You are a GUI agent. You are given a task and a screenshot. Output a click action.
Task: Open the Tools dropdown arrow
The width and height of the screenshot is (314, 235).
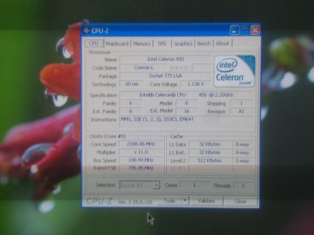[x=185, y=200]
